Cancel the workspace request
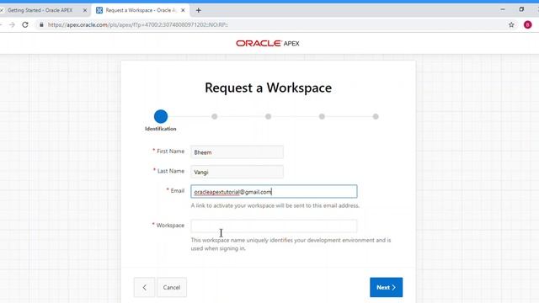 click(x=172, y=287)
